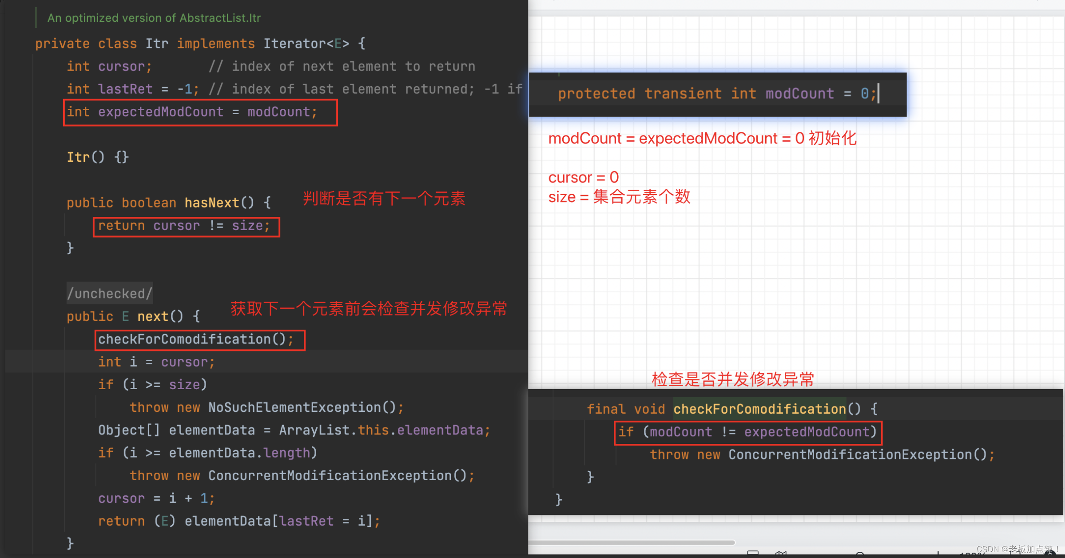Click 'if (modCount != expectedModCount)' condition

[748, 432]
